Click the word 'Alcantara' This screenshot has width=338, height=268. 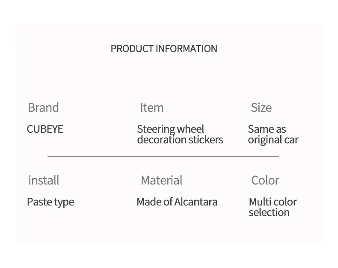coord(196,202)
